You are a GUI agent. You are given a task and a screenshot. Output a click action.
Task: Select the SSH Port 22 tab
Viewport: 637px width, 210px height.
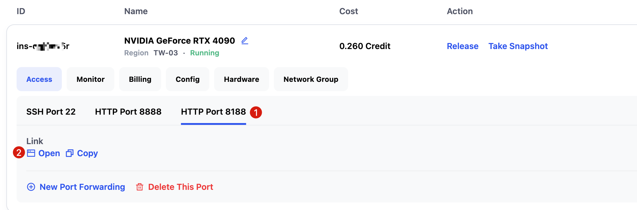51,112
